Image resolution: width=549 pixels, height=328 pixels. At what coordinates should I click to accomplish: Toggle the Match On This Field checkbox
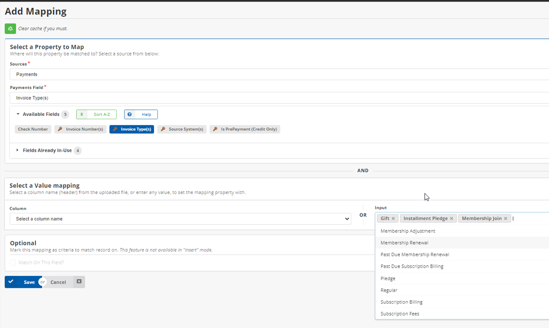13,262
